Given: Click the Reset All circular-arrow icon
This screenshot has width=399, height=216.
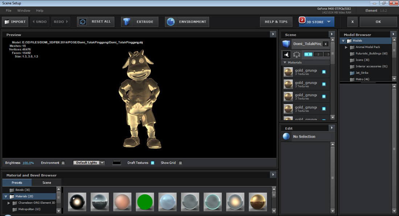Looking at the screenshot, I should pos(83,22).
